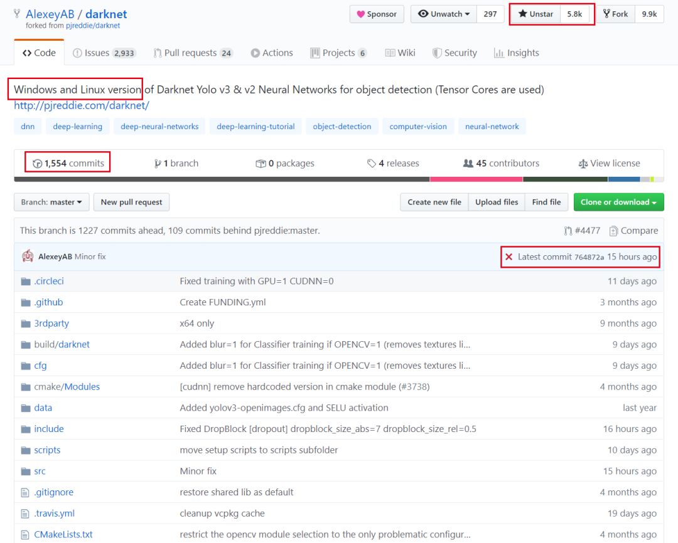Screen dimensions: 678x543
Task: Click the object-detection topic tag
Action: coord(342,126)
